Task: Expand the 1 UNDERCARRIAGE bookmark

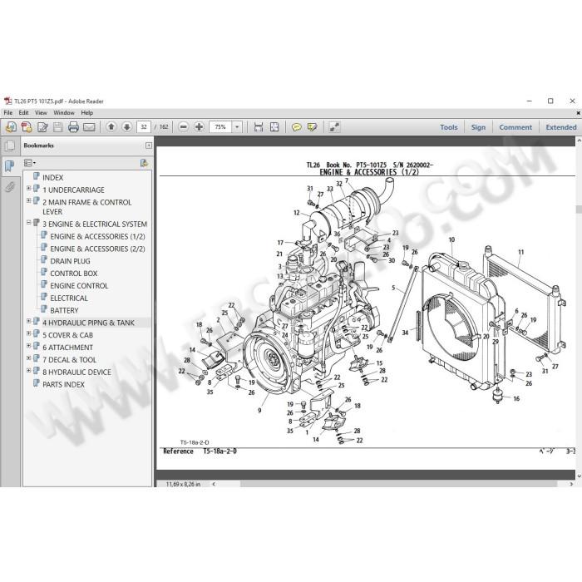Action: click(x=28, y=188)
